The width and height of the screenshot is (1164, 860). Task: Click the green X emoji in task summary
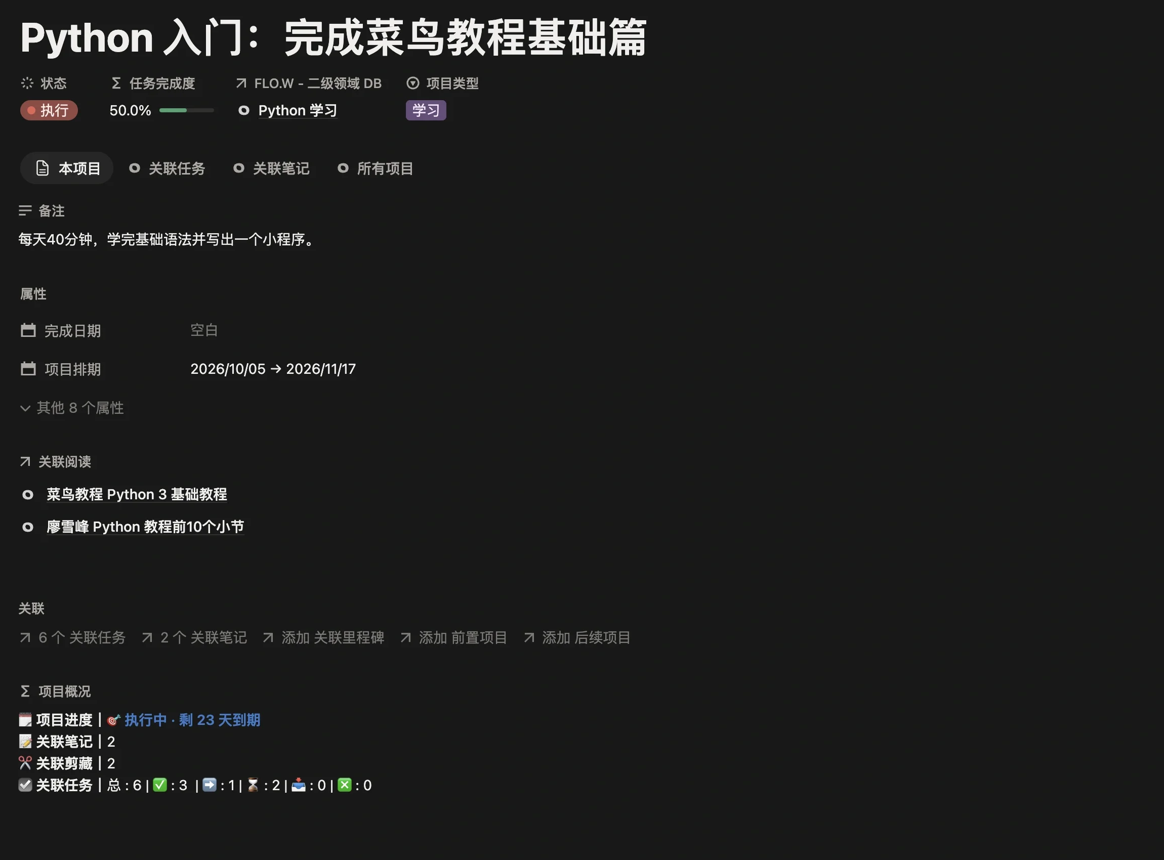pos(344,785)
